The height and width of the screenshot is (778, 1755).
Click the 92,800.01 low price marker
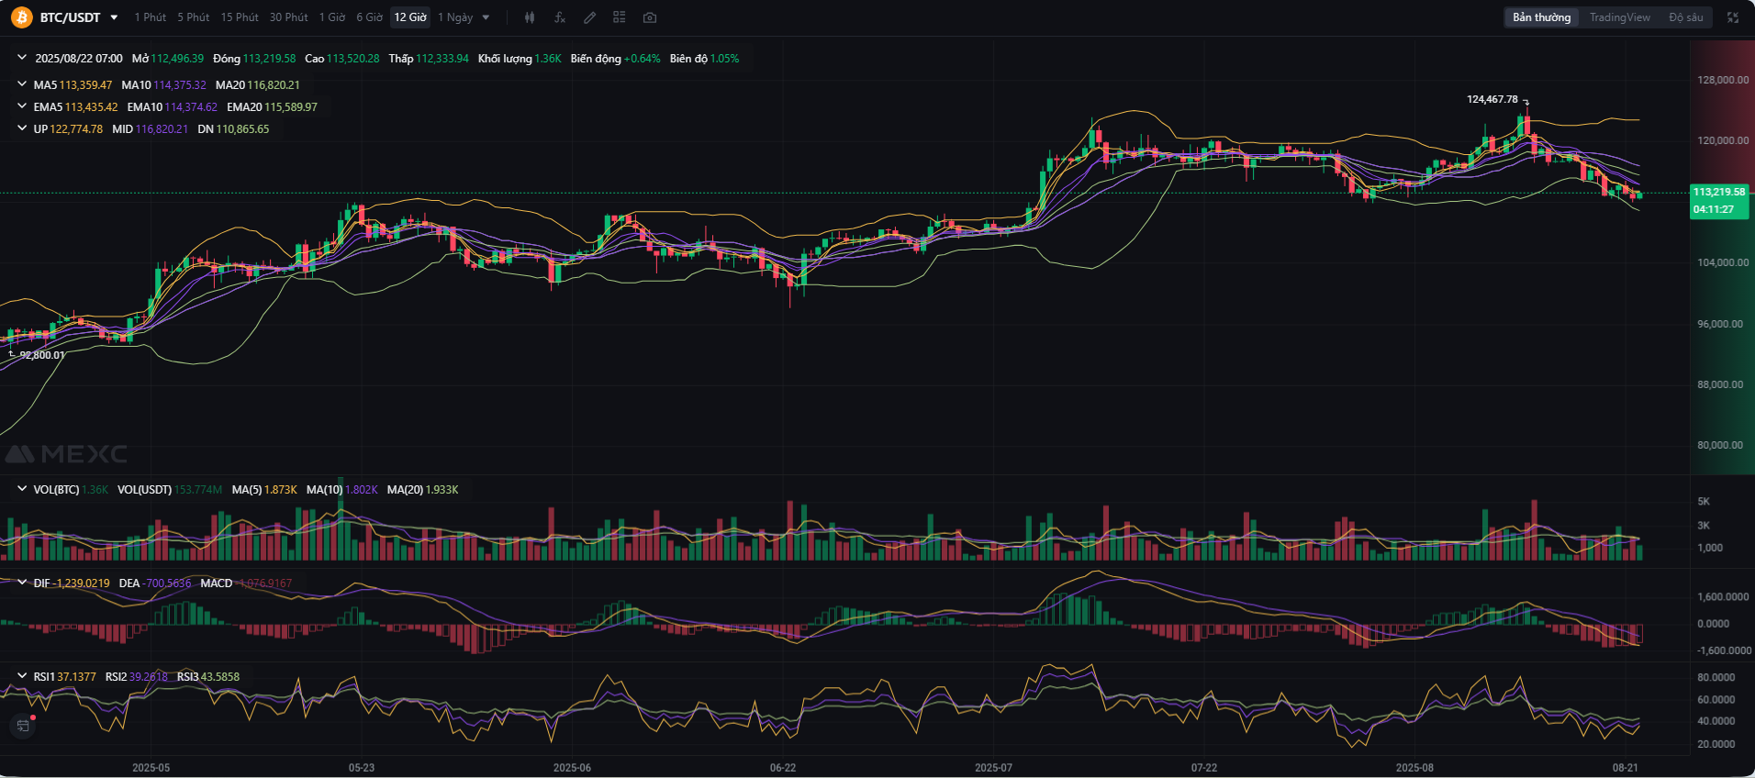coord(42,355)
